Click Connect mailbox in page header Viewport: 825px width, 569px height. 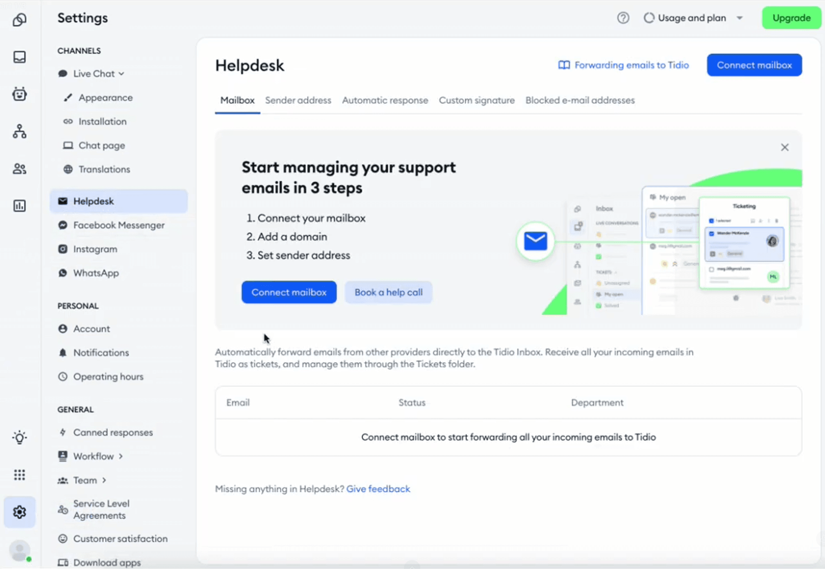(754, 65)
